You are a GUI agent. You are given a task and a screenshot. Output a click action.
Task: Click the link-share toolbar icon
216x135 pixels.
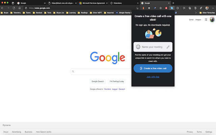pos(201,8)
